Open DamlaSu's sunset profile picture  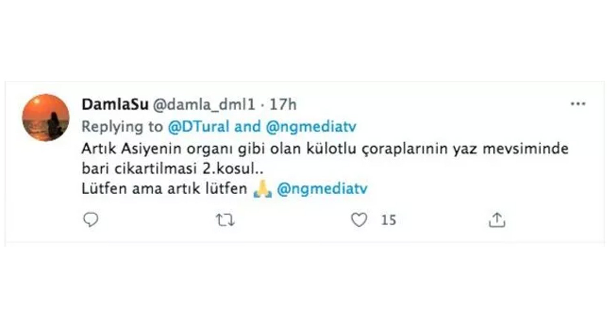pyautogui.click(x=46, y=117)
